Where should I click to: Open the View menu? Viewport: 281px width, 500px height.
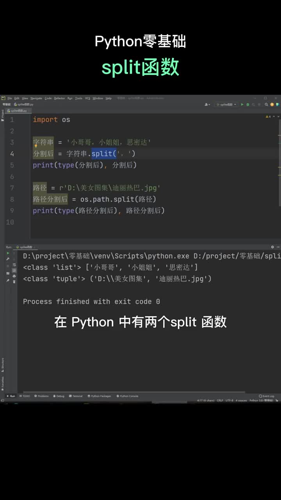(25, 98)
